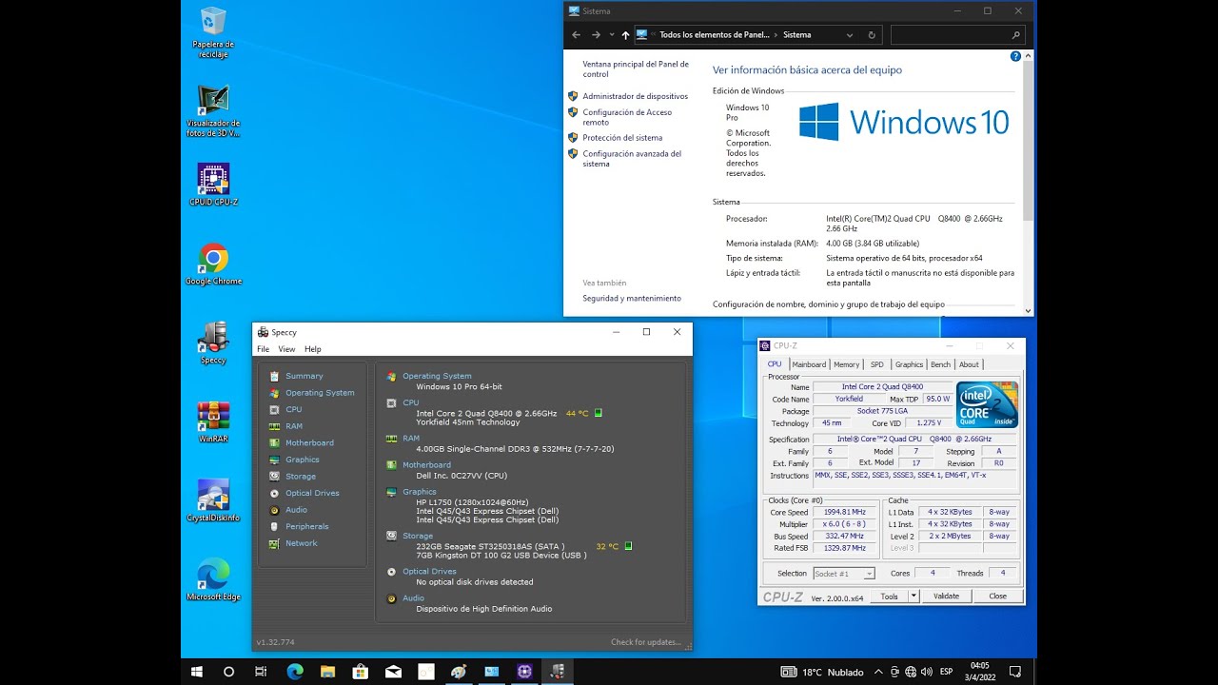The height and width of the screenshot is (685, 1218).
Task: Open the File menu in Speccy
Action: click(x=264, y=349)
